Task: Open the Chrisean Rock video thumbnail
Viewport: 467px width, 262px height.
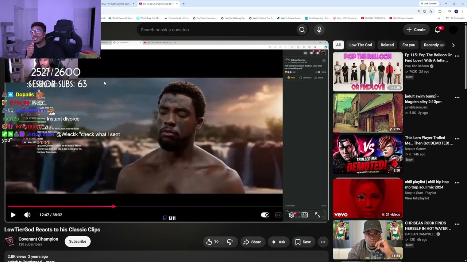Action: tap(368, 240)
